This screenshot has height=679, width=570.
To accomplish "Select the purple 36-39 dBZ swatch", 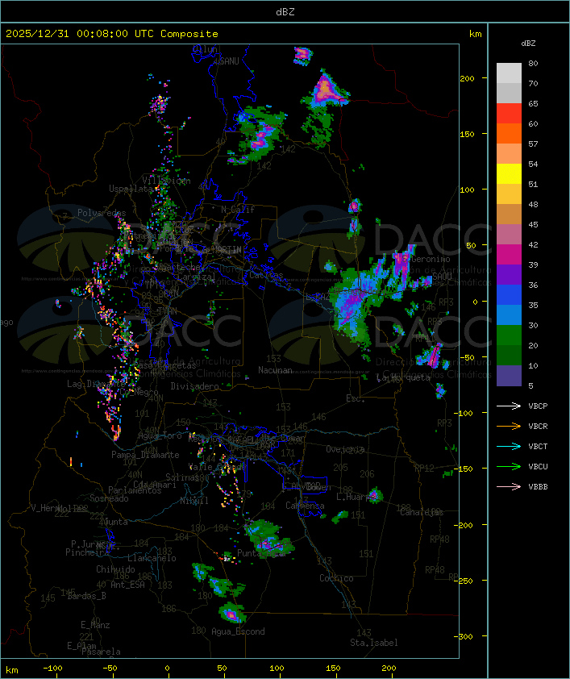I will 509,274.
